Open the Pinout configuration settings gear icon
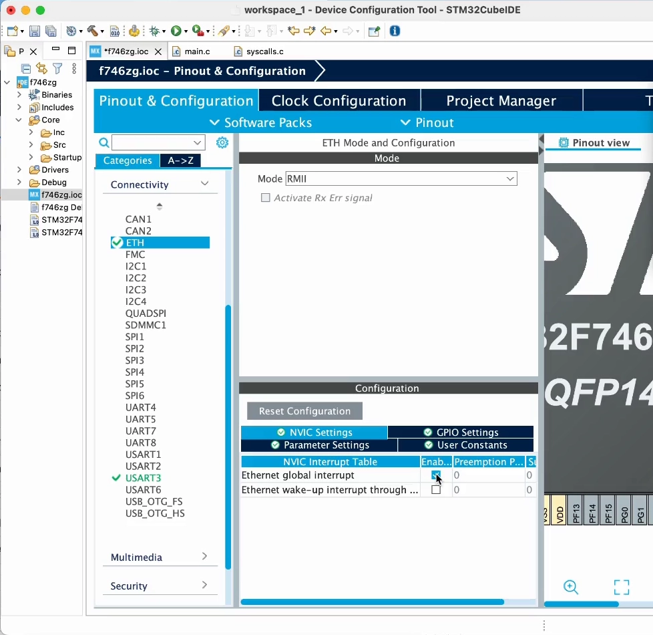The height and width of the screenshot is (635, 653). tap(222, 142)
